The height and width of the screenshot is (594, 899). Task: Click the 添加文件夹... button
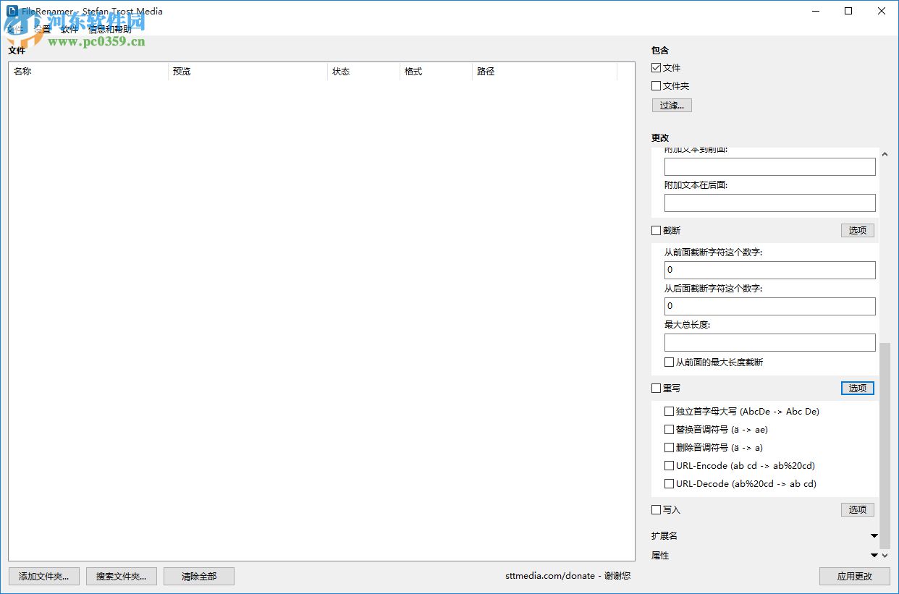click(43, 576)
